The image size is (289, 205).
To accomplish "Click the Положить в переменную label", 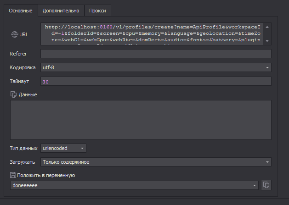I will coord(46,175).
